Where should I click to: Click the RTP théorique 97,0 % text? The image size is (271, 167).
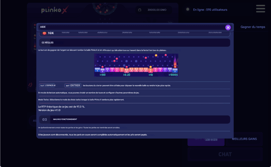[61, 107]
